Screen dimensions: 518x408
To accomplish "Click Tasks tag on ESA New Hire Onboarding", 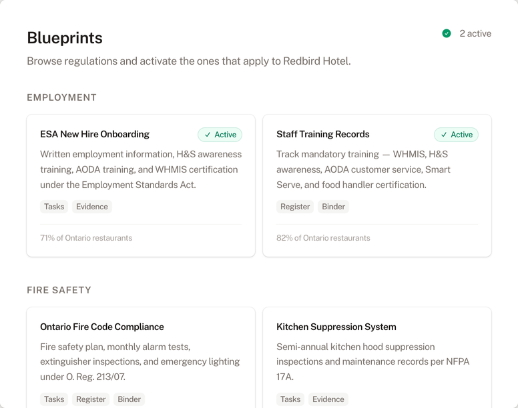I will (x=54, y=207).
